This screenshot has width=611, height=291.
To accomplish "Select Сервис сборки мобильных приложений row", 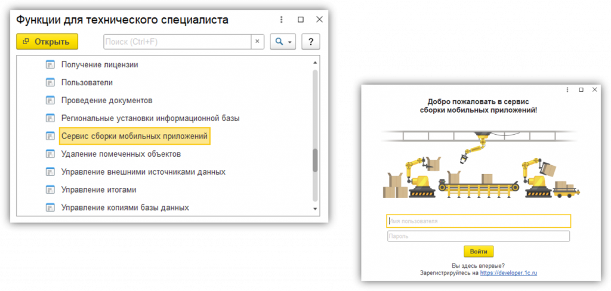I will (x=135, y=136).
